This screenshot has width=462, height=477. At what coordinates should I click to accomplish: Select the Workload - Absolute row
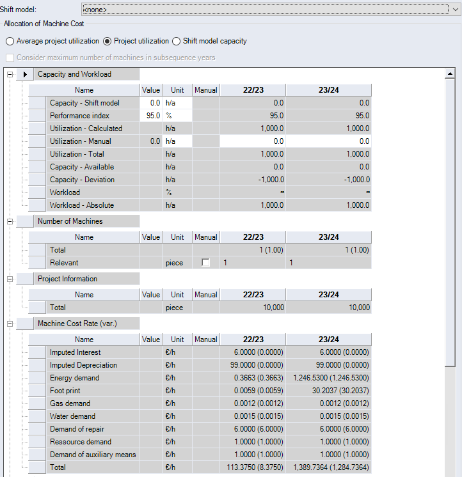200,205
